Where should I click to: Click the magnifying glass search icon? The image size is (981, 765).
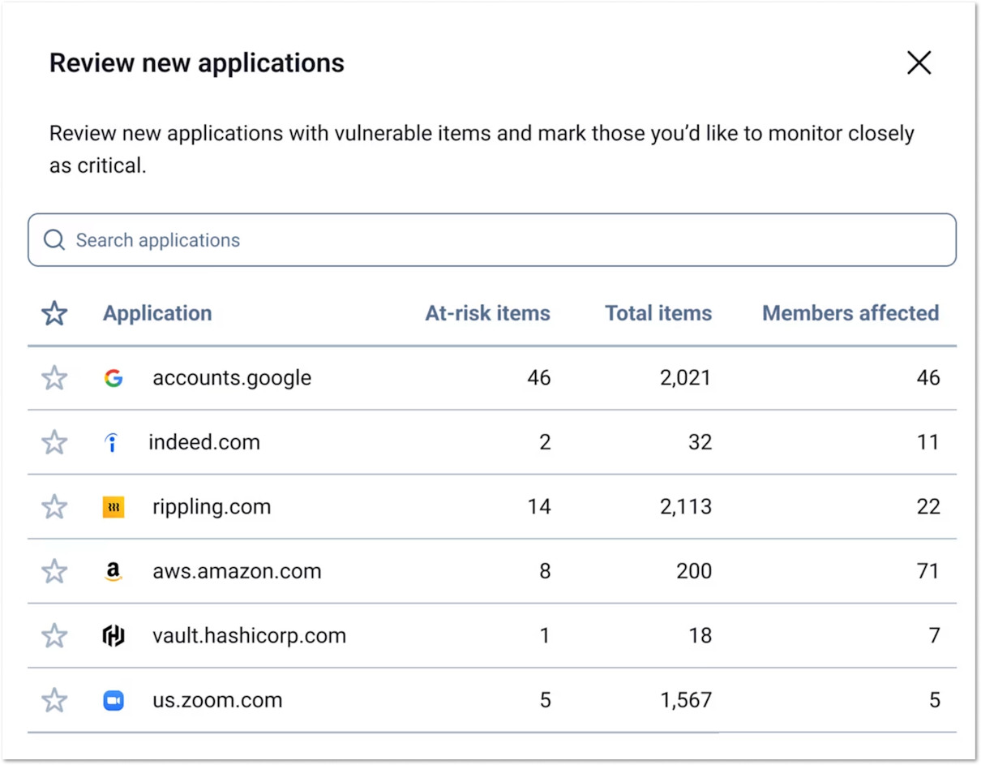tap(54, 239)
